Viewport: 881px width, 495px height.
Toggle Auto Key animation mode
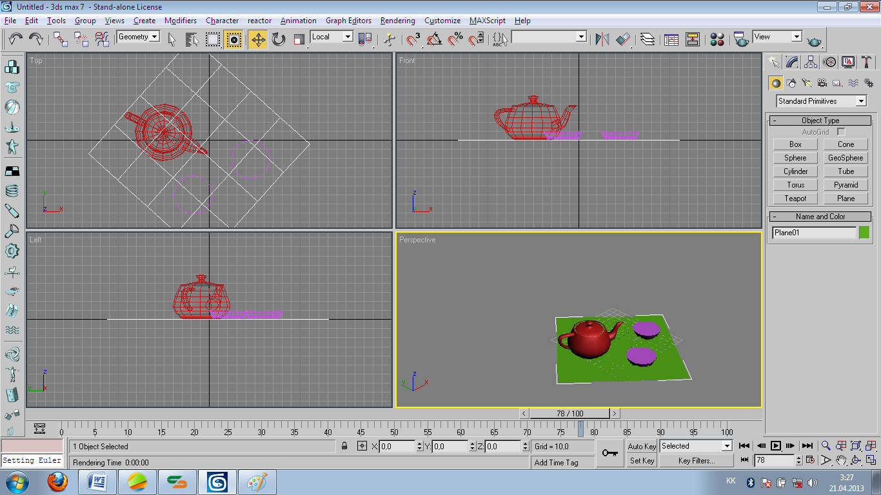click(642, 446)
